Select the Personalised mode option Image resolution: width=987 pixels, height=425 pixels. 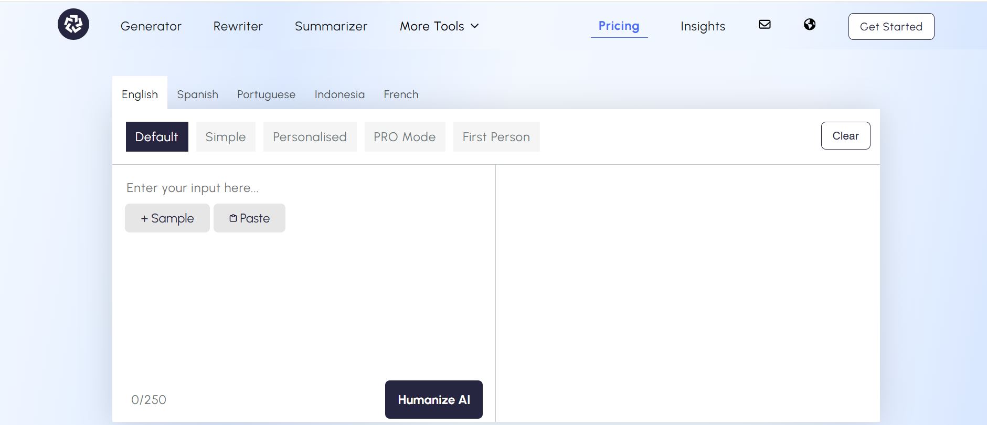310,137
